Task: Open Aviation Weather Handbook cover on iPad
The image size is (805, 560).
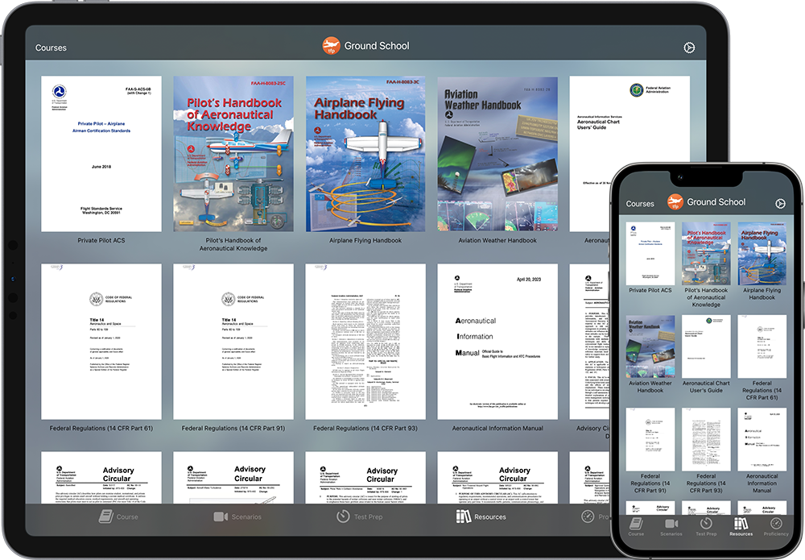Action: click(x=497, y=154)
